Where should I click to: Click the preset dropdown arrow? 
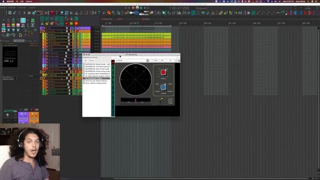point(147,60)
